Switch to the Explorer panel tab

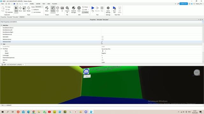pyautogui.click(x=22, y=17)
